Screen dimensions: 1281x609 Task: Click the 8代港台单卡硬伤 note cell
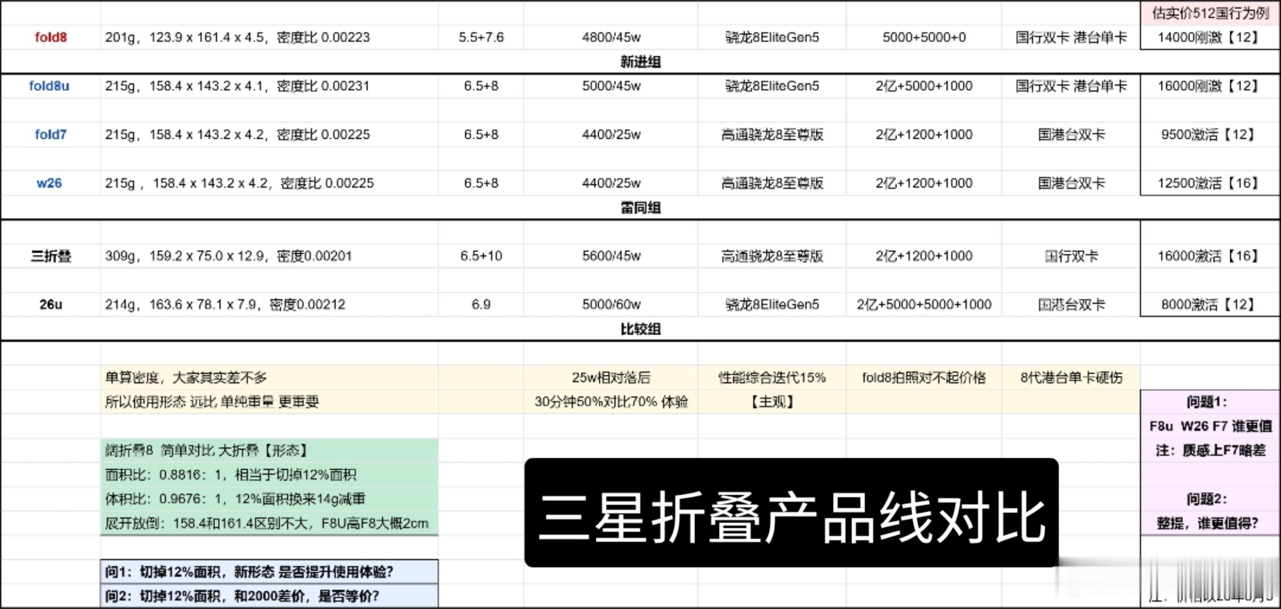[x=1071, y=377]
